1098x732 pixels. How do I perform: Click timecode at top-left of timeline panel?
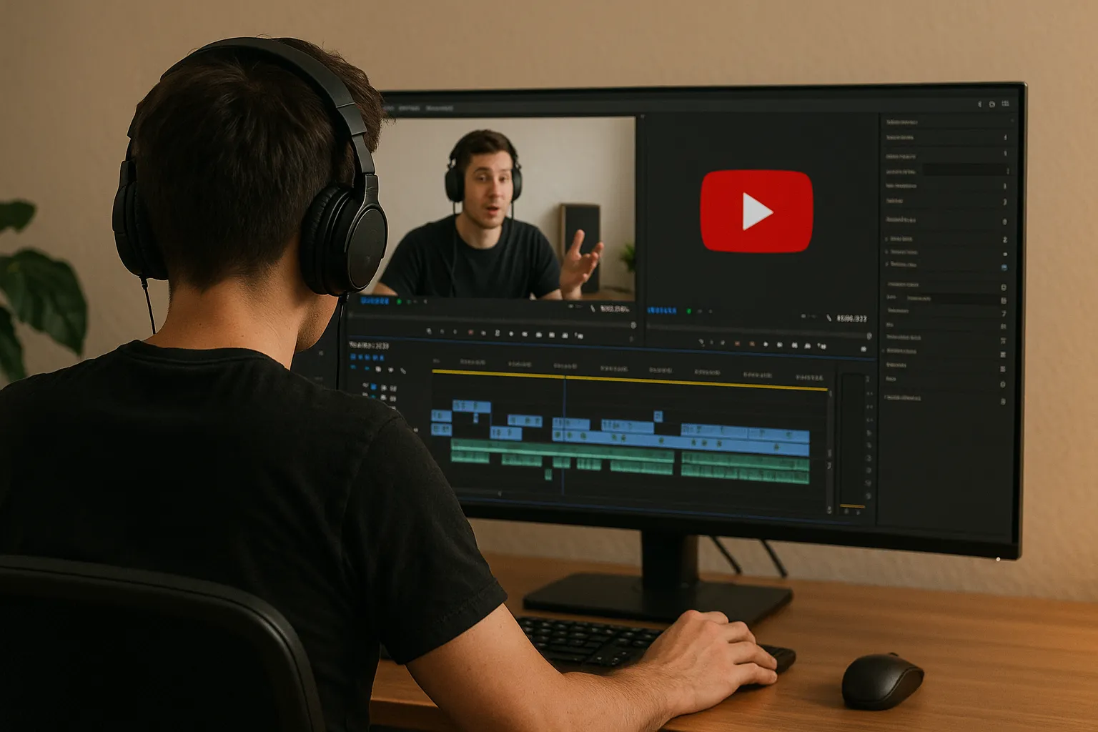pos(369,345)
